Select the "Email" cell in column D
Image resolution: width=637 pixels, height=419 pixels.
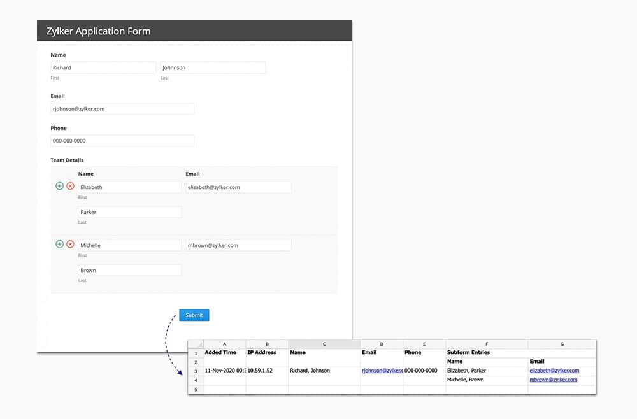tap(382, 352)
